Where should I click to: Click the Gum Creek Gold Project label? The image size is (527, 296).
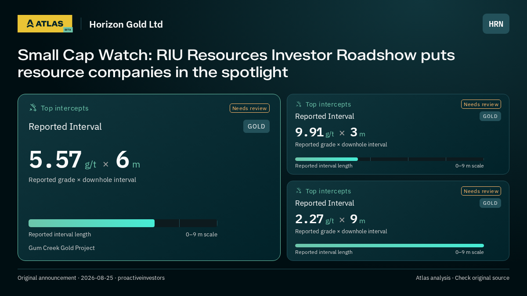61,248
